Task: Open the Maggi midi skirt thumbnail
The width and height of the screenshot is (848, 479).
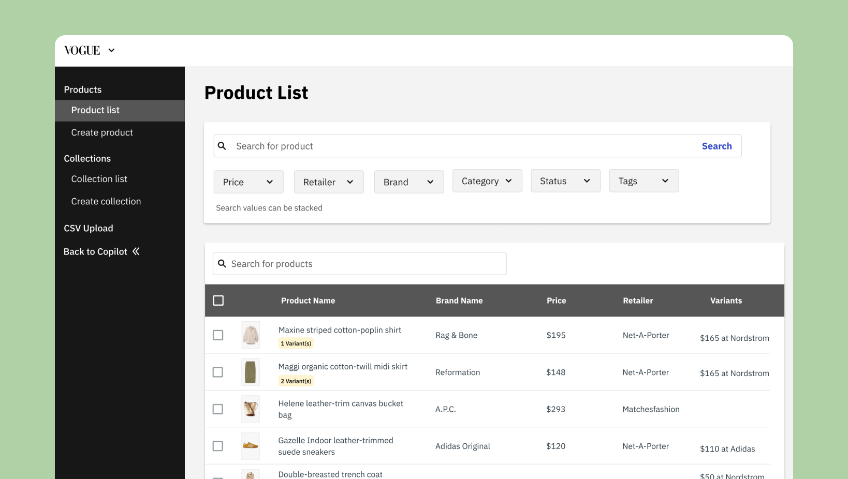Action: click(x=251, y=372)
